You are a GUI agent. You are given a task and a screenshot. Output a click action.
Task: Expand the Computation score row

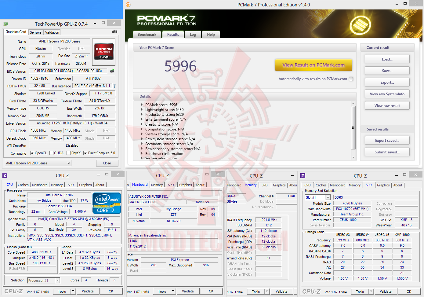[142, 129]
